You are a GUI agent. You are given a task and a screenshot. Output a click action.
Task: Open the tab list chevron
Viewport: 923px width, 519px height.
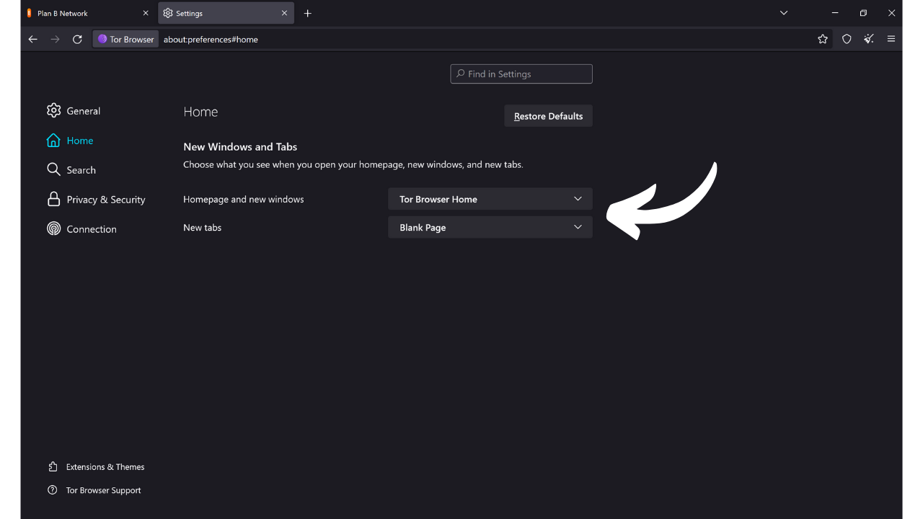point(783,12)
